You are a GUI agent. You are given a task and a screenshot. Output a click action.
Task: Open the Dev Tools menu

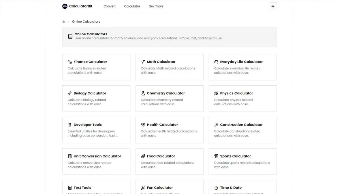[x=156, y=6]
